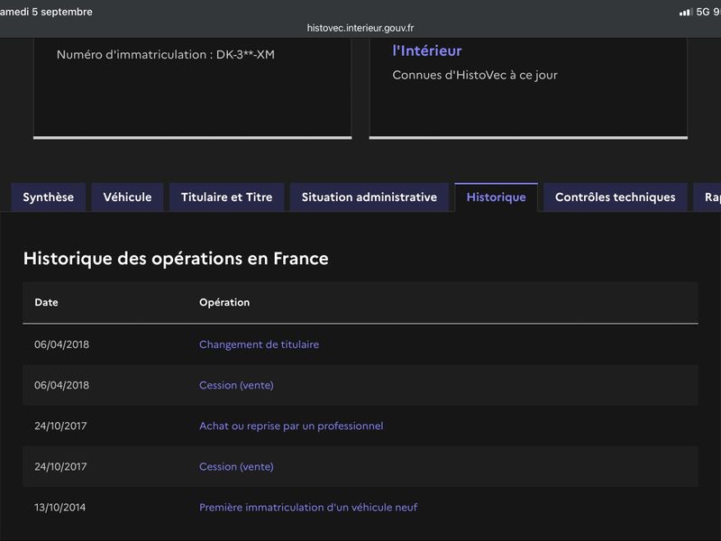Switch to the Véhicule tab
Screen dimensions: 721x541
coord(127,197)
